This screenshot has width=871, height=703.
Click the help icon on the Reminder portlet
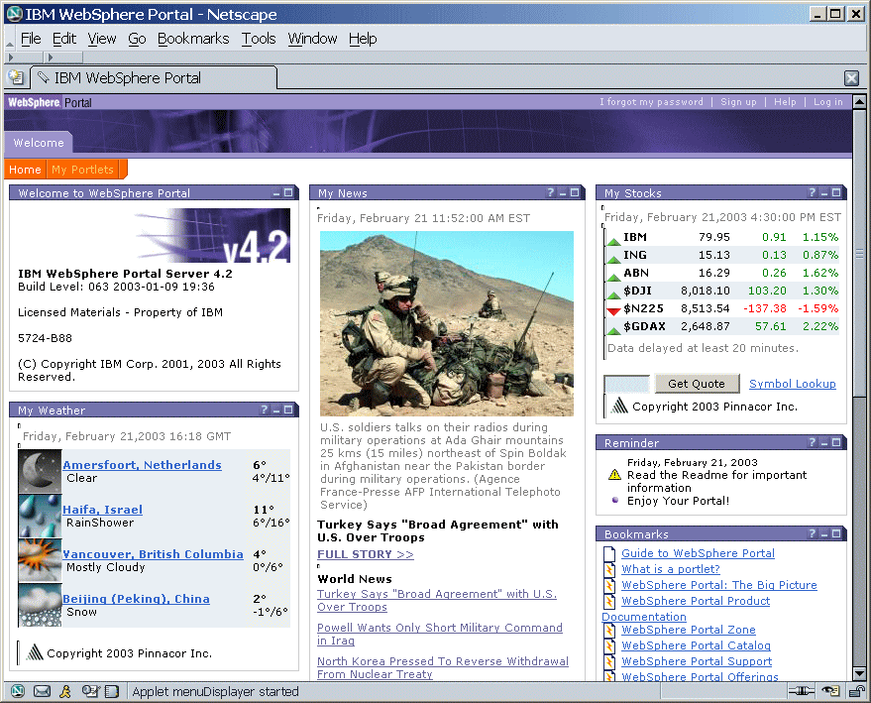813,442
